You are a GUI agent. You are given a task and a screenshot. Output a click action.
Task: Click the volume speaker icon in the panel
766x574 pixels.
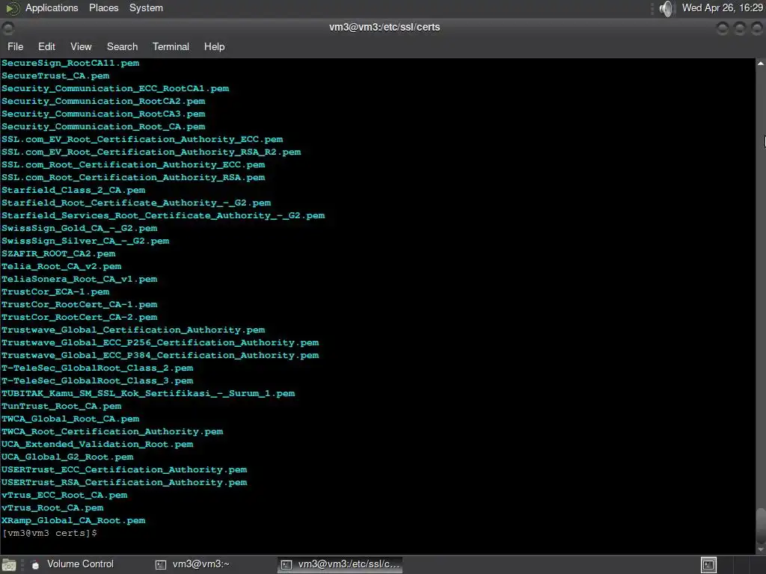click(665, 8)
